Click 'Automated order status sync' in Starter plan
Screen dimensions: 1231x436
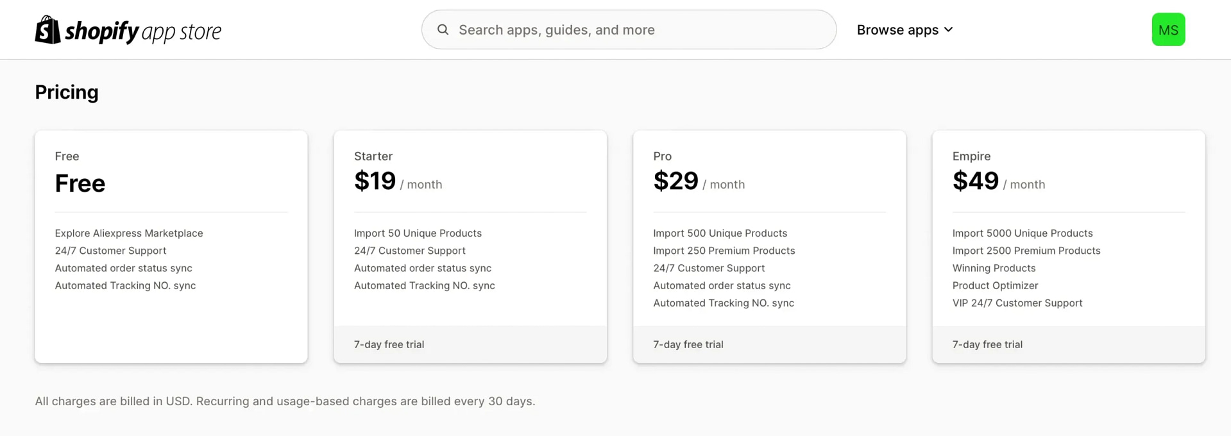422,268
